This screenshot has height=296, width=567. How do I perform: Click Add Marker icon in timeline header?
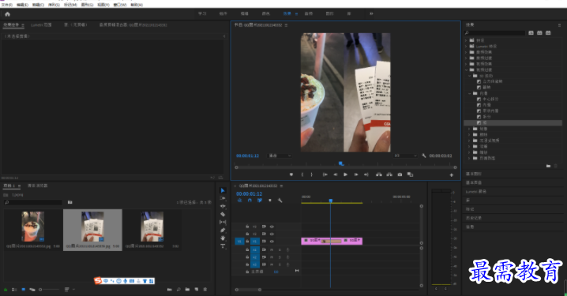point(270,200)
